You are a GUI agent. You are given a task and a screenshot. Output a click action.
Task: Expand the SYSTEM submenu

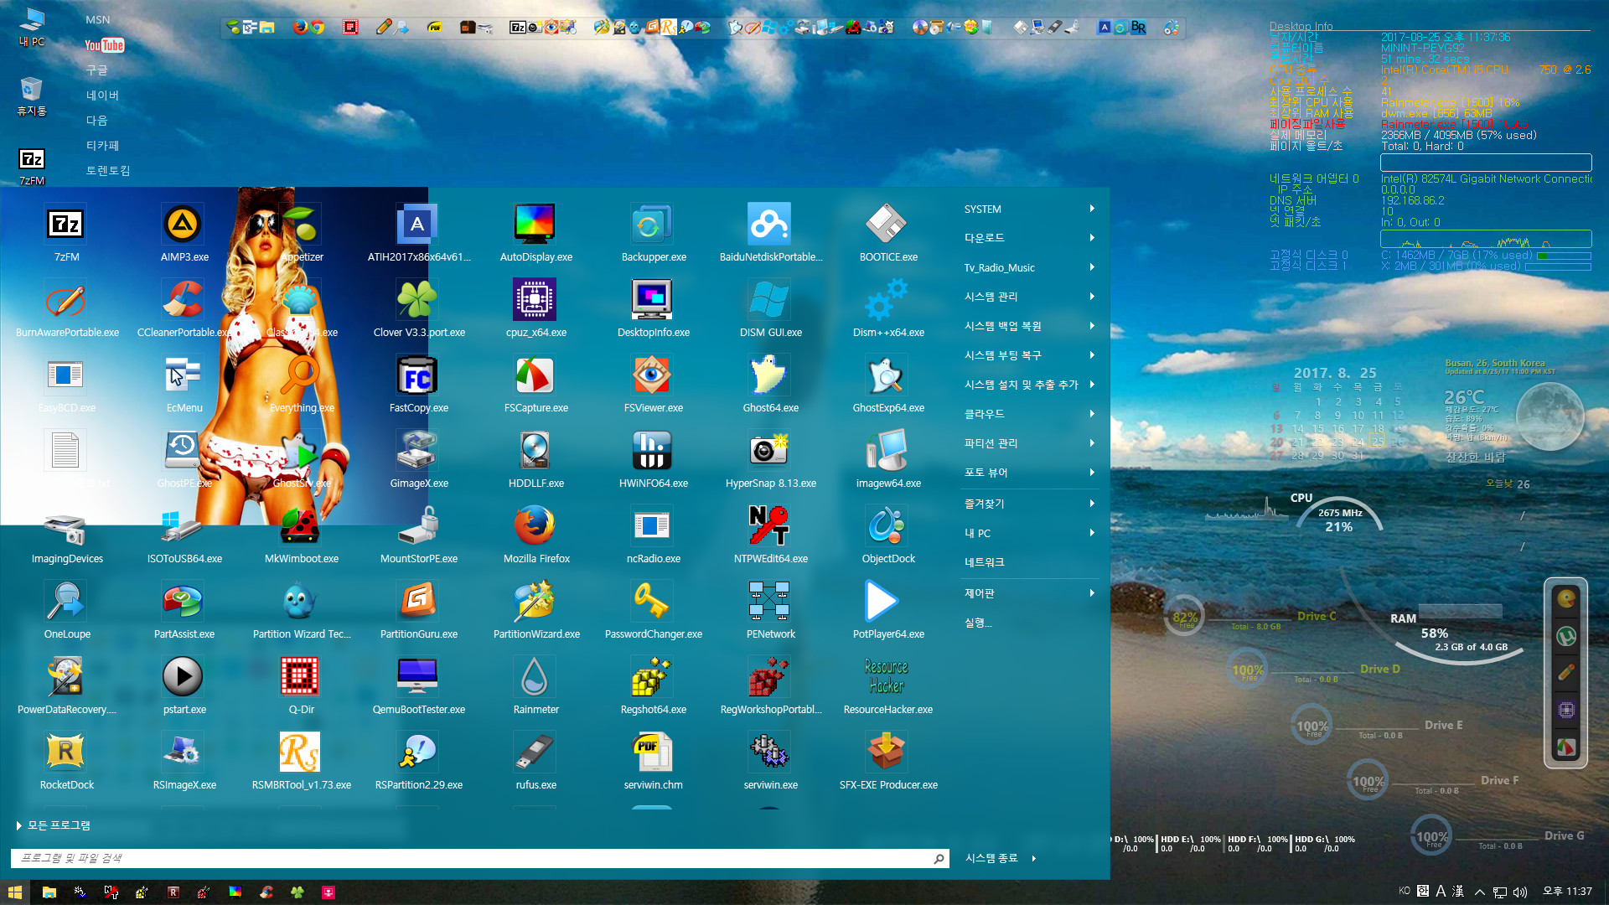[x=1029, y=209]
